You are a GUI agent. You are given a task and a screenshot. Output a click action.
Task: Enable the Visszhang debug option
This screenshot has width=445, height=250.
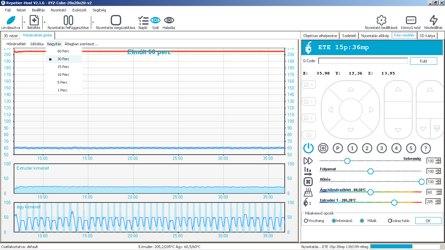pos(306,221)
